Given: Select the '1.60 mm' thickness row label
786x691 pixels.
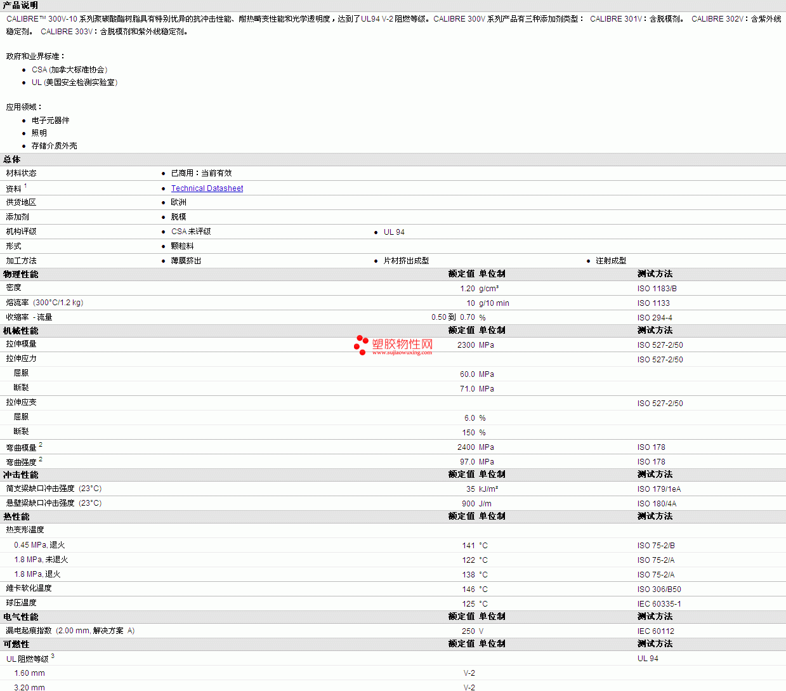Looking at the screenshot, I should [30, 673].
